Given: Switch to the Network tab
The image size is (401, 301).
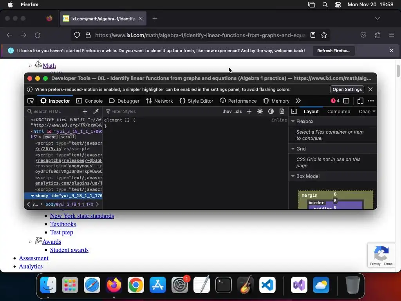Looking at the screenshot, I should pyautogui.click(x=159, y=101).
